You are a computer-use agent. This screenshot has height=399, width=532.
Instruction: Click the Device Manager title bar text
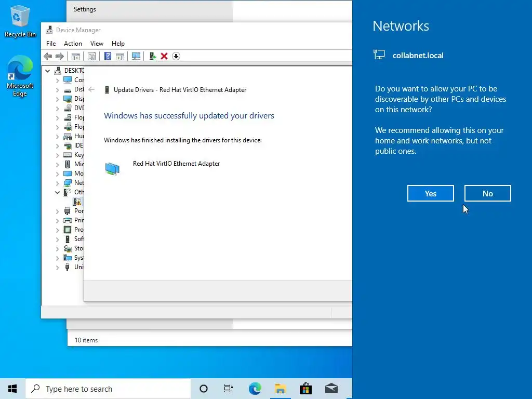coord(78,30)
